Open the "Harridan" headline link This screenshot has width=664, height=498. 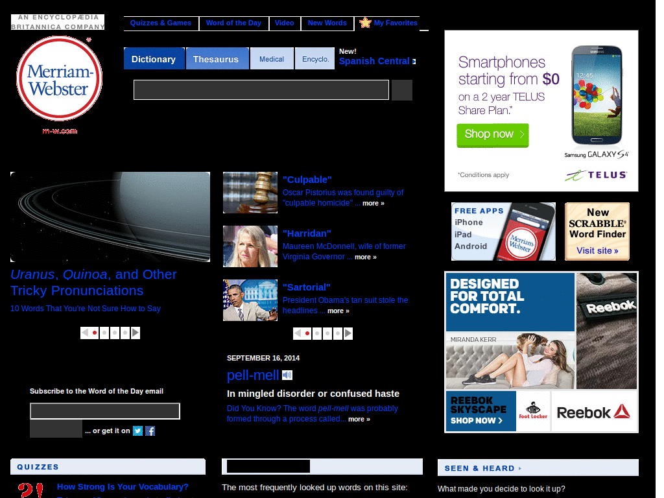307,233
